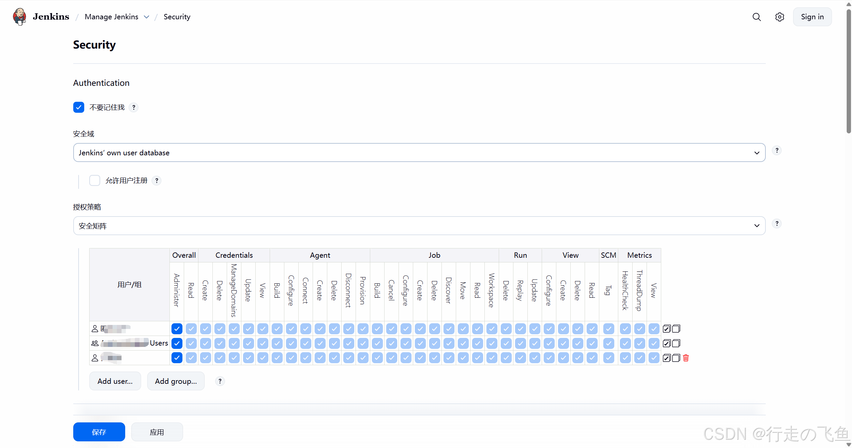Image resolution: width=852 pixels, height=448 pixels.
Task: Open the 安全域 Jenkins' own user database dropdown
Action: tap(419, 153)
